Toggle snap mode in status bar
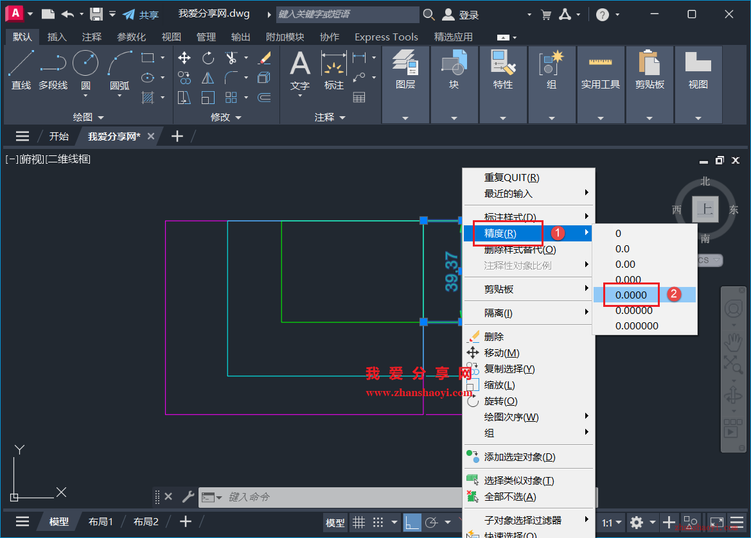Image resolution: width=751 pixels, height=538 pixels. click(x=378, y=522)
